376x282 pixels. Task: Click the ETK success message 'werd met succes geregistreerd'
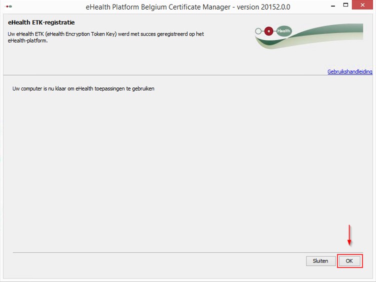tap(153, 34)
